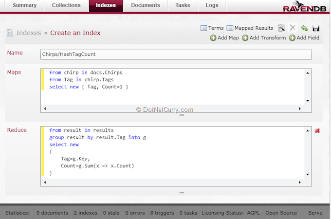Go to the Documents tab

pyautogui.click(x=146, y=5)
